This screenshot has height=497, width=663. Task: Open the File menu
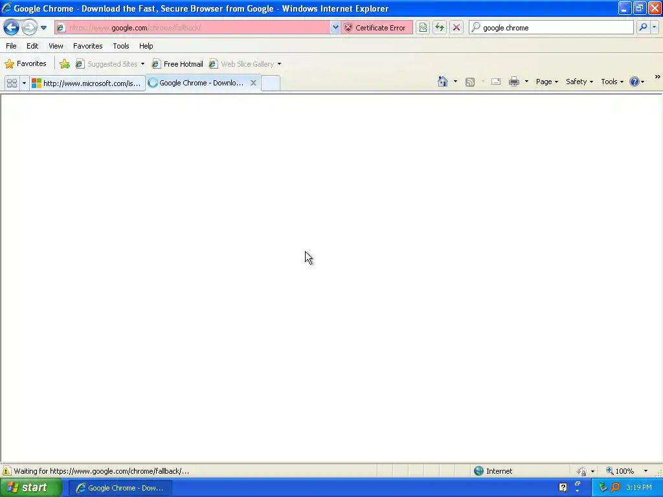coord(12,46)
